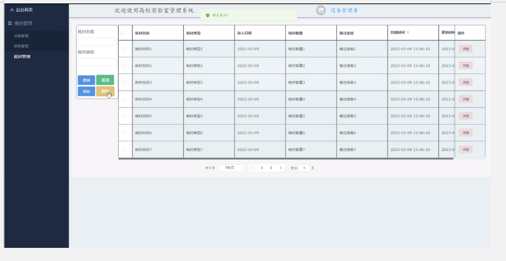Screen dimensions: 506x261
Task: Select page 1 in pagination
Action: tap(262, 168)
